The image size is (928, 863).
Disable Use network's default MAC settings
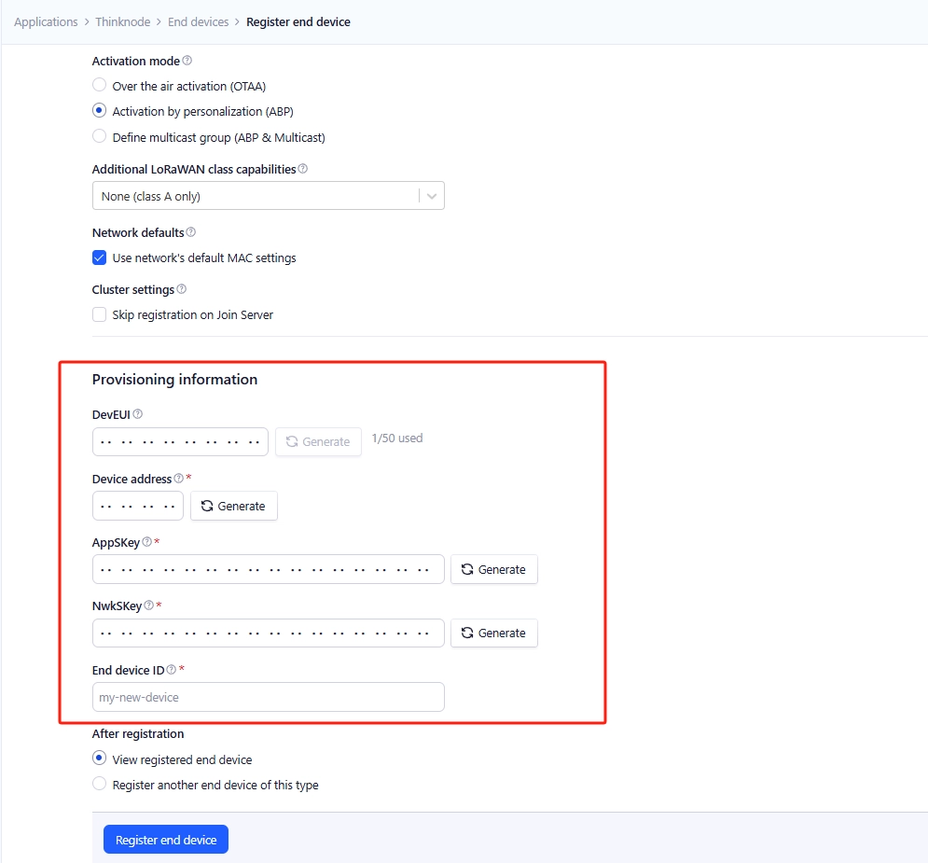coord(100,258)
